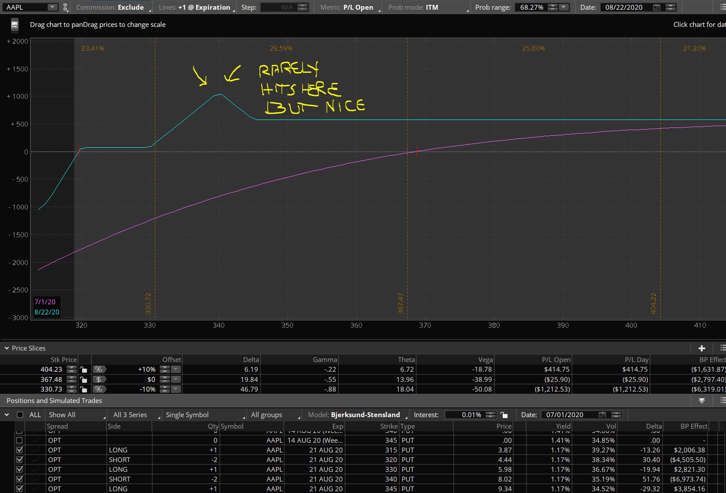Collapse the Price Slices section

coord(7,348)
